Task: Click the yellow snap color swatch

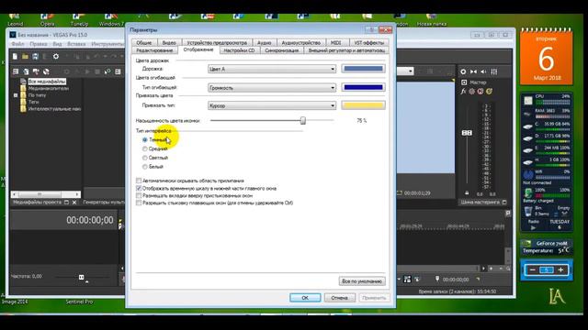Action: 364,105
